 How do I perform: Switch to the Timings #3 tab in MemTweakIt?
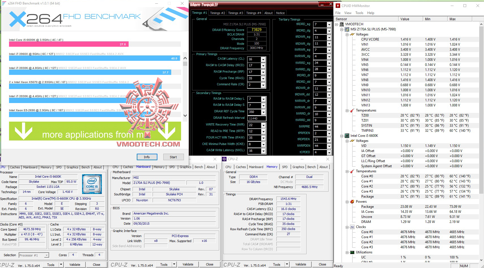tap(236, 13)
